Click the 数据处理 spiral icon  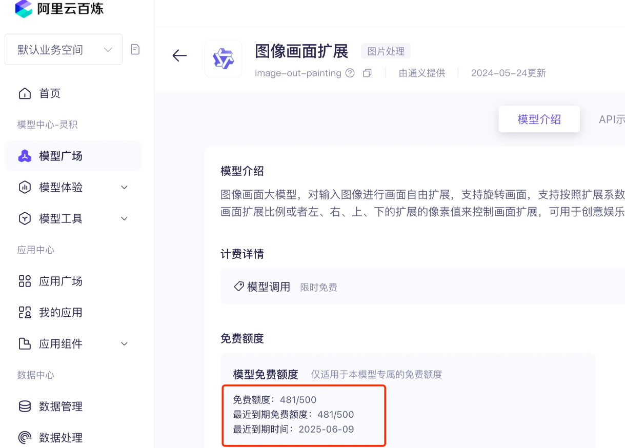pyautogui.click(x=25, y=437)
